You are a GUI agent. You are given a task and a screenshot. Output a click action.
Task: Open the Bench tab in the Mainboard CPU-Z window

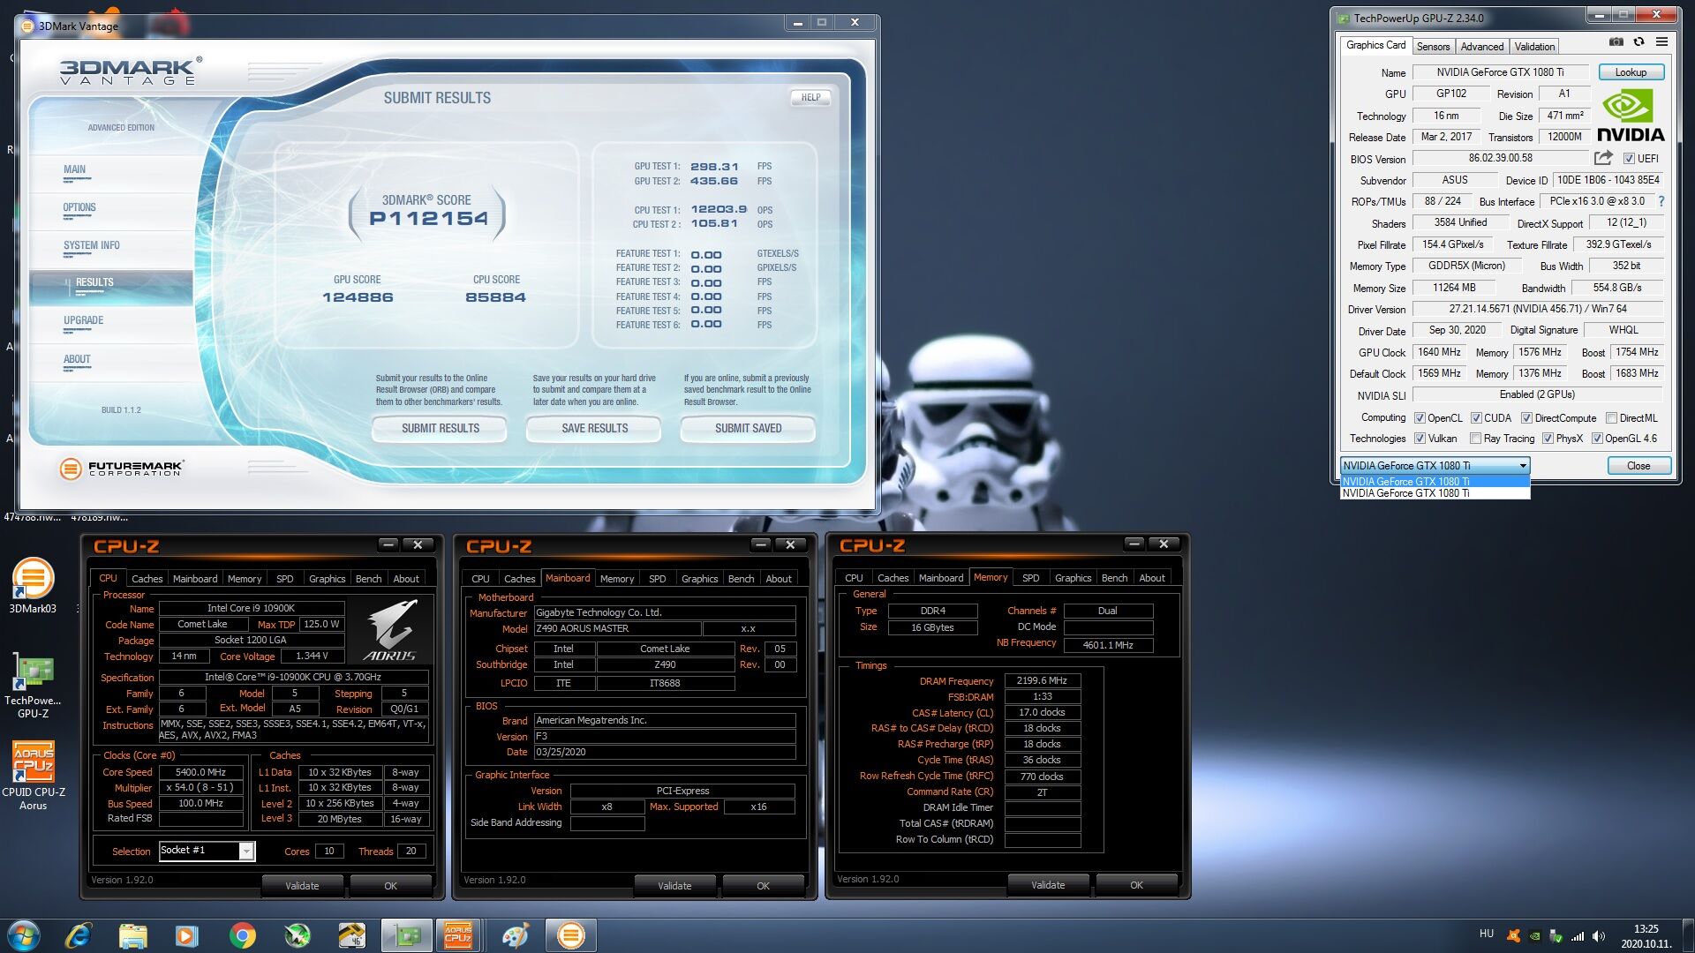tap(741, 579)
